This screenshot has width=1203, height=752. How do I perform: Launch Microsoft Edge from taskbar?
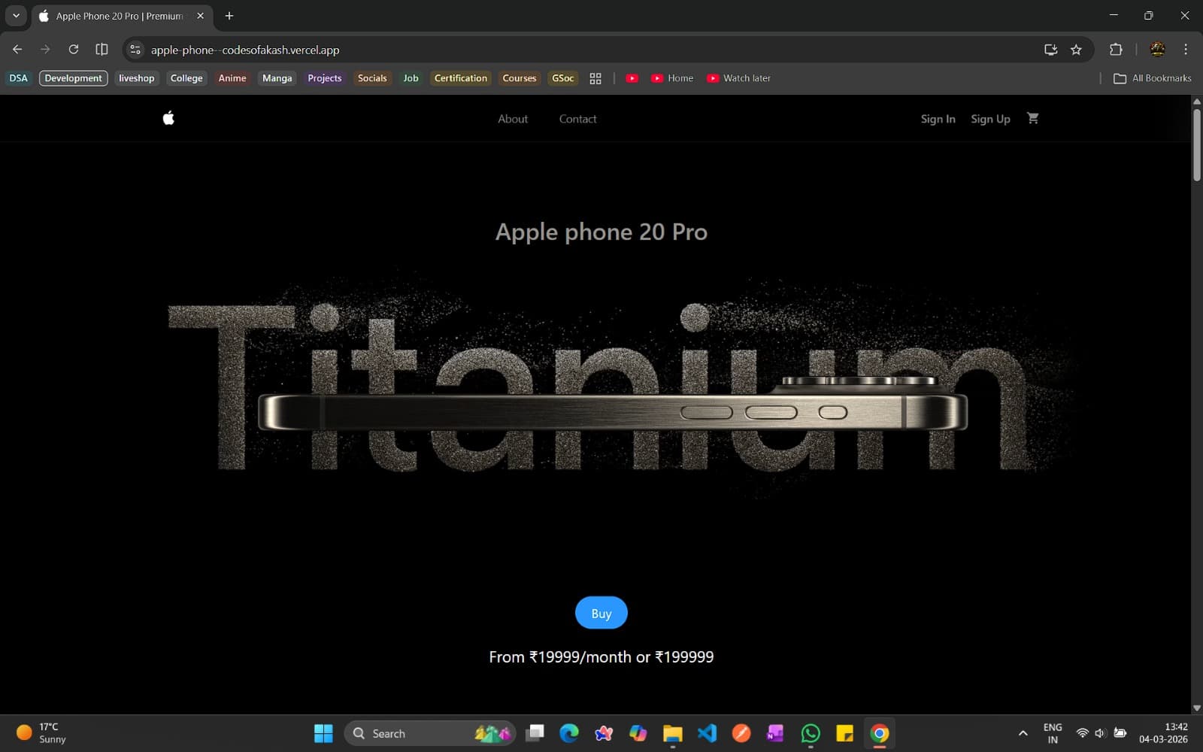(x=569, y=733)
